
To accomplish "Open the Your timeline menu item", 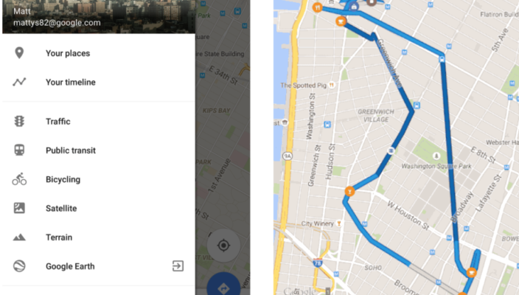I will pos(99,82).
